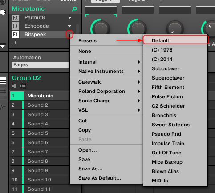Select Sound 4 in the list
This screenshot has height=193, width=215.
pyautogui.click(x=40, y=124)
